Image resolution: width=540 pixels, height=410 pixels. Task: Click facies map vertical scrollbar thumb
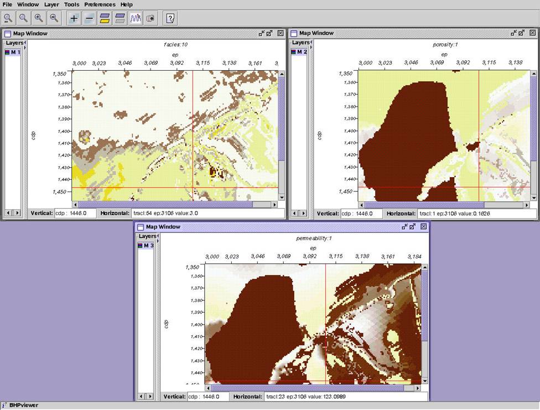tap(282, 119)
